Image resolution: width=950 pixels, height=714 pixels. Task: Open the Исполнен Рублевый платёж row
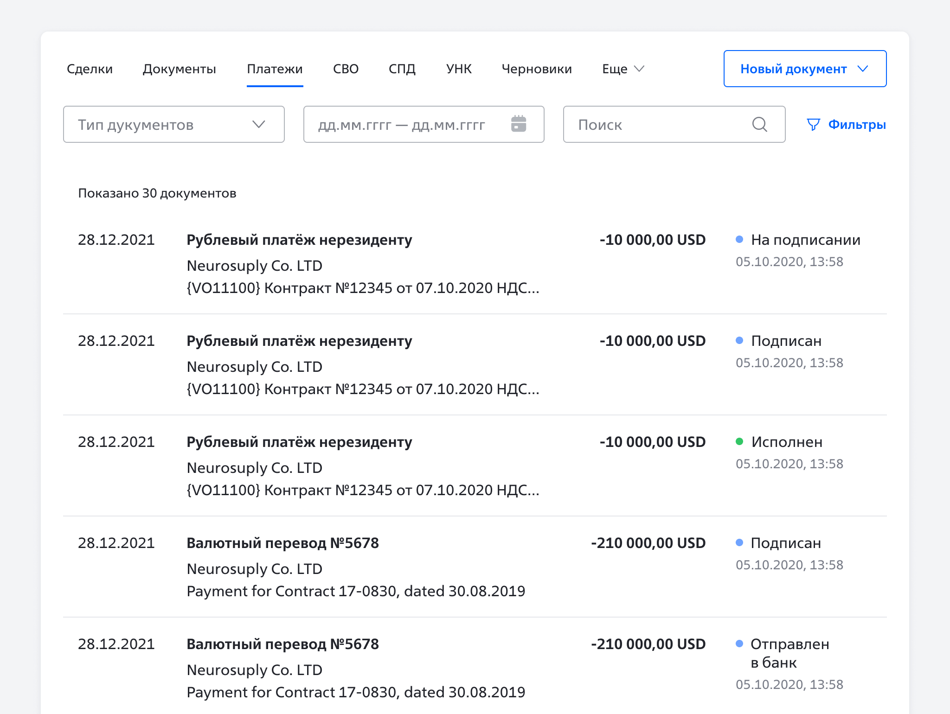[299, 442]
